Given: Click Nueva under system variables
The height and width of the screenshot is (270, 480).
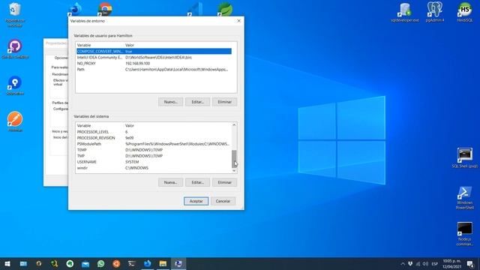Looking at the screenshot, I should pyautogui.click(x=170, y=182).
